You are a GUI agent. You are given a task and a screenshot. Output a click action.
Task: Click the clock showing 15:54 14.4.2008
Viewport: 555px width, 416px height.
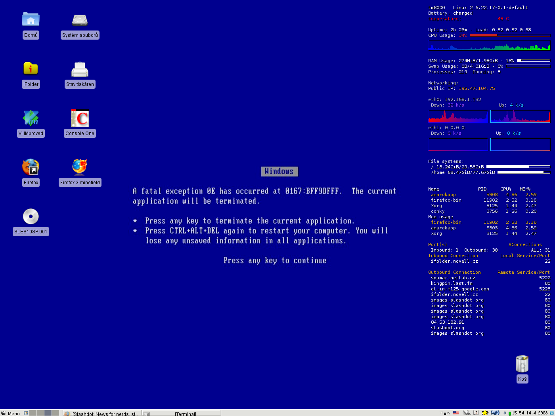coord(530,413)
